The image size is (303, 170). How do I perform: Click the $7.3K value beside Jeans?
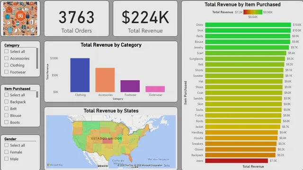(273, 161)
